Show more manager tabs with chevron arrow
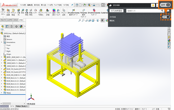 tap(25, 26)
